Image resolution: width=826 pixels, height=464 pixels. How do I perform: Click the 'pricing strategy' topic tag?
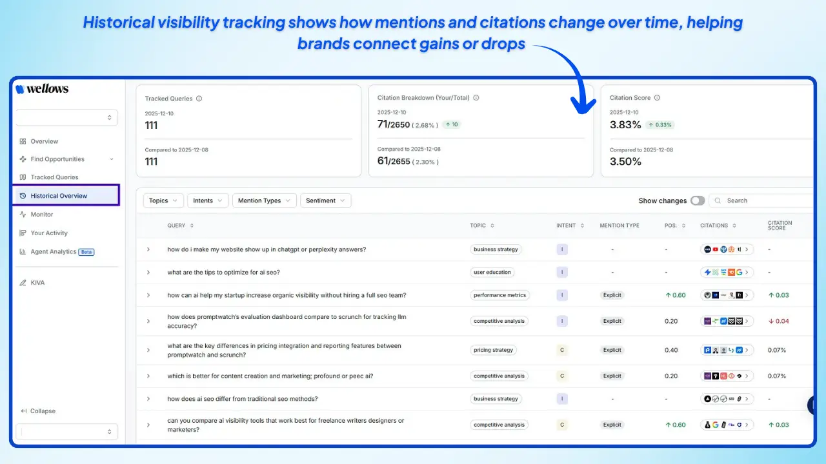(x=494, y=350)
